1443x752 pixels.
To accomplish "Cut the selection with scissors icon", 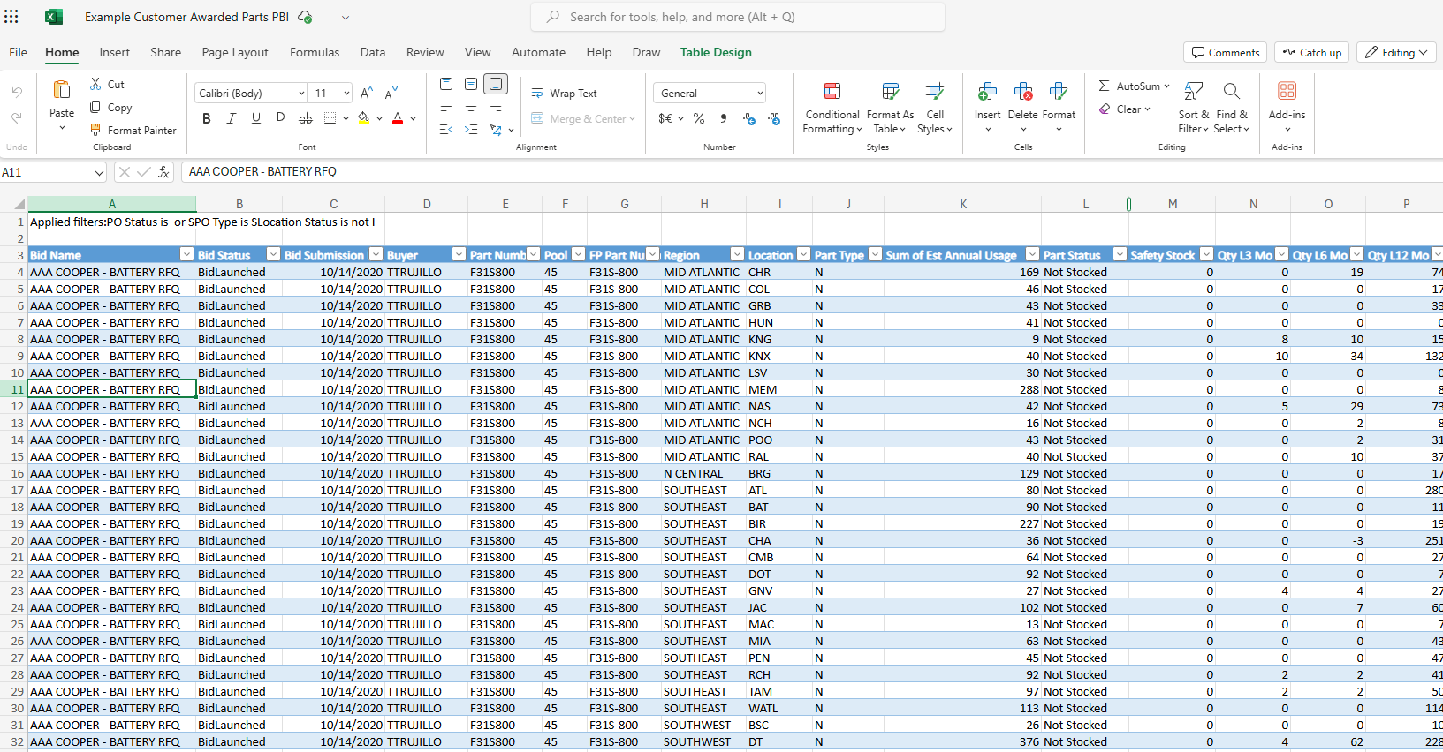I will click(95, 84).
